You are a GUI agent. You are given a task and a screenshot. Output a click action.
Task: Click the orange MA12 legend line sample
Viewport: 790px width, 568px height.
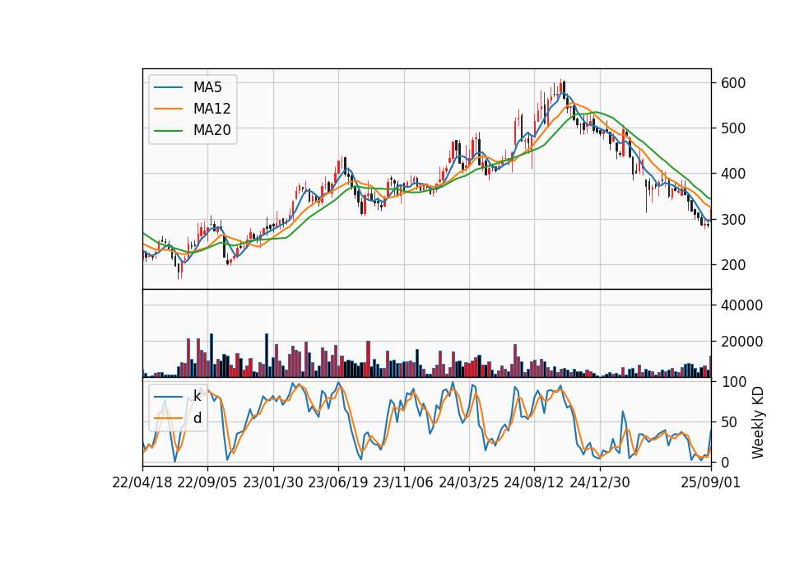[x=168, y=109]
